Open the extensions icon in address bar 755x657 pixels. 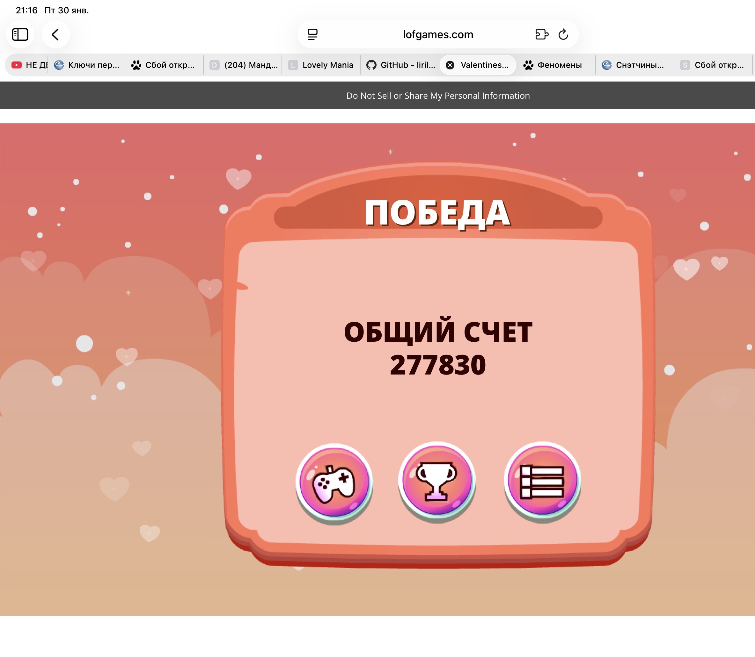[x=541, y=34]
